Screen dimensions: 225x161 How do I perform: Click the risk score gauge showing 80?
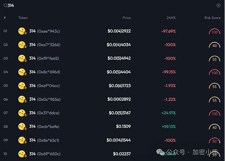tap(215, 141)
